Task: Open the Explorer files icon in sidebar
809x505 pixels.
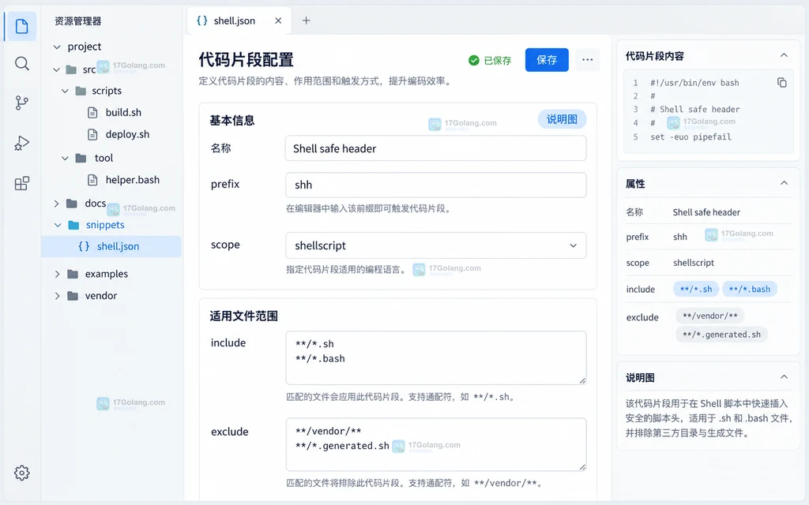Action: pos(21,26)
